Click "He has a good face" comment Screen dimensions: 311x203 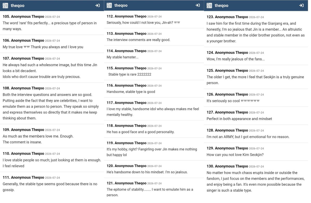(140, 132)
